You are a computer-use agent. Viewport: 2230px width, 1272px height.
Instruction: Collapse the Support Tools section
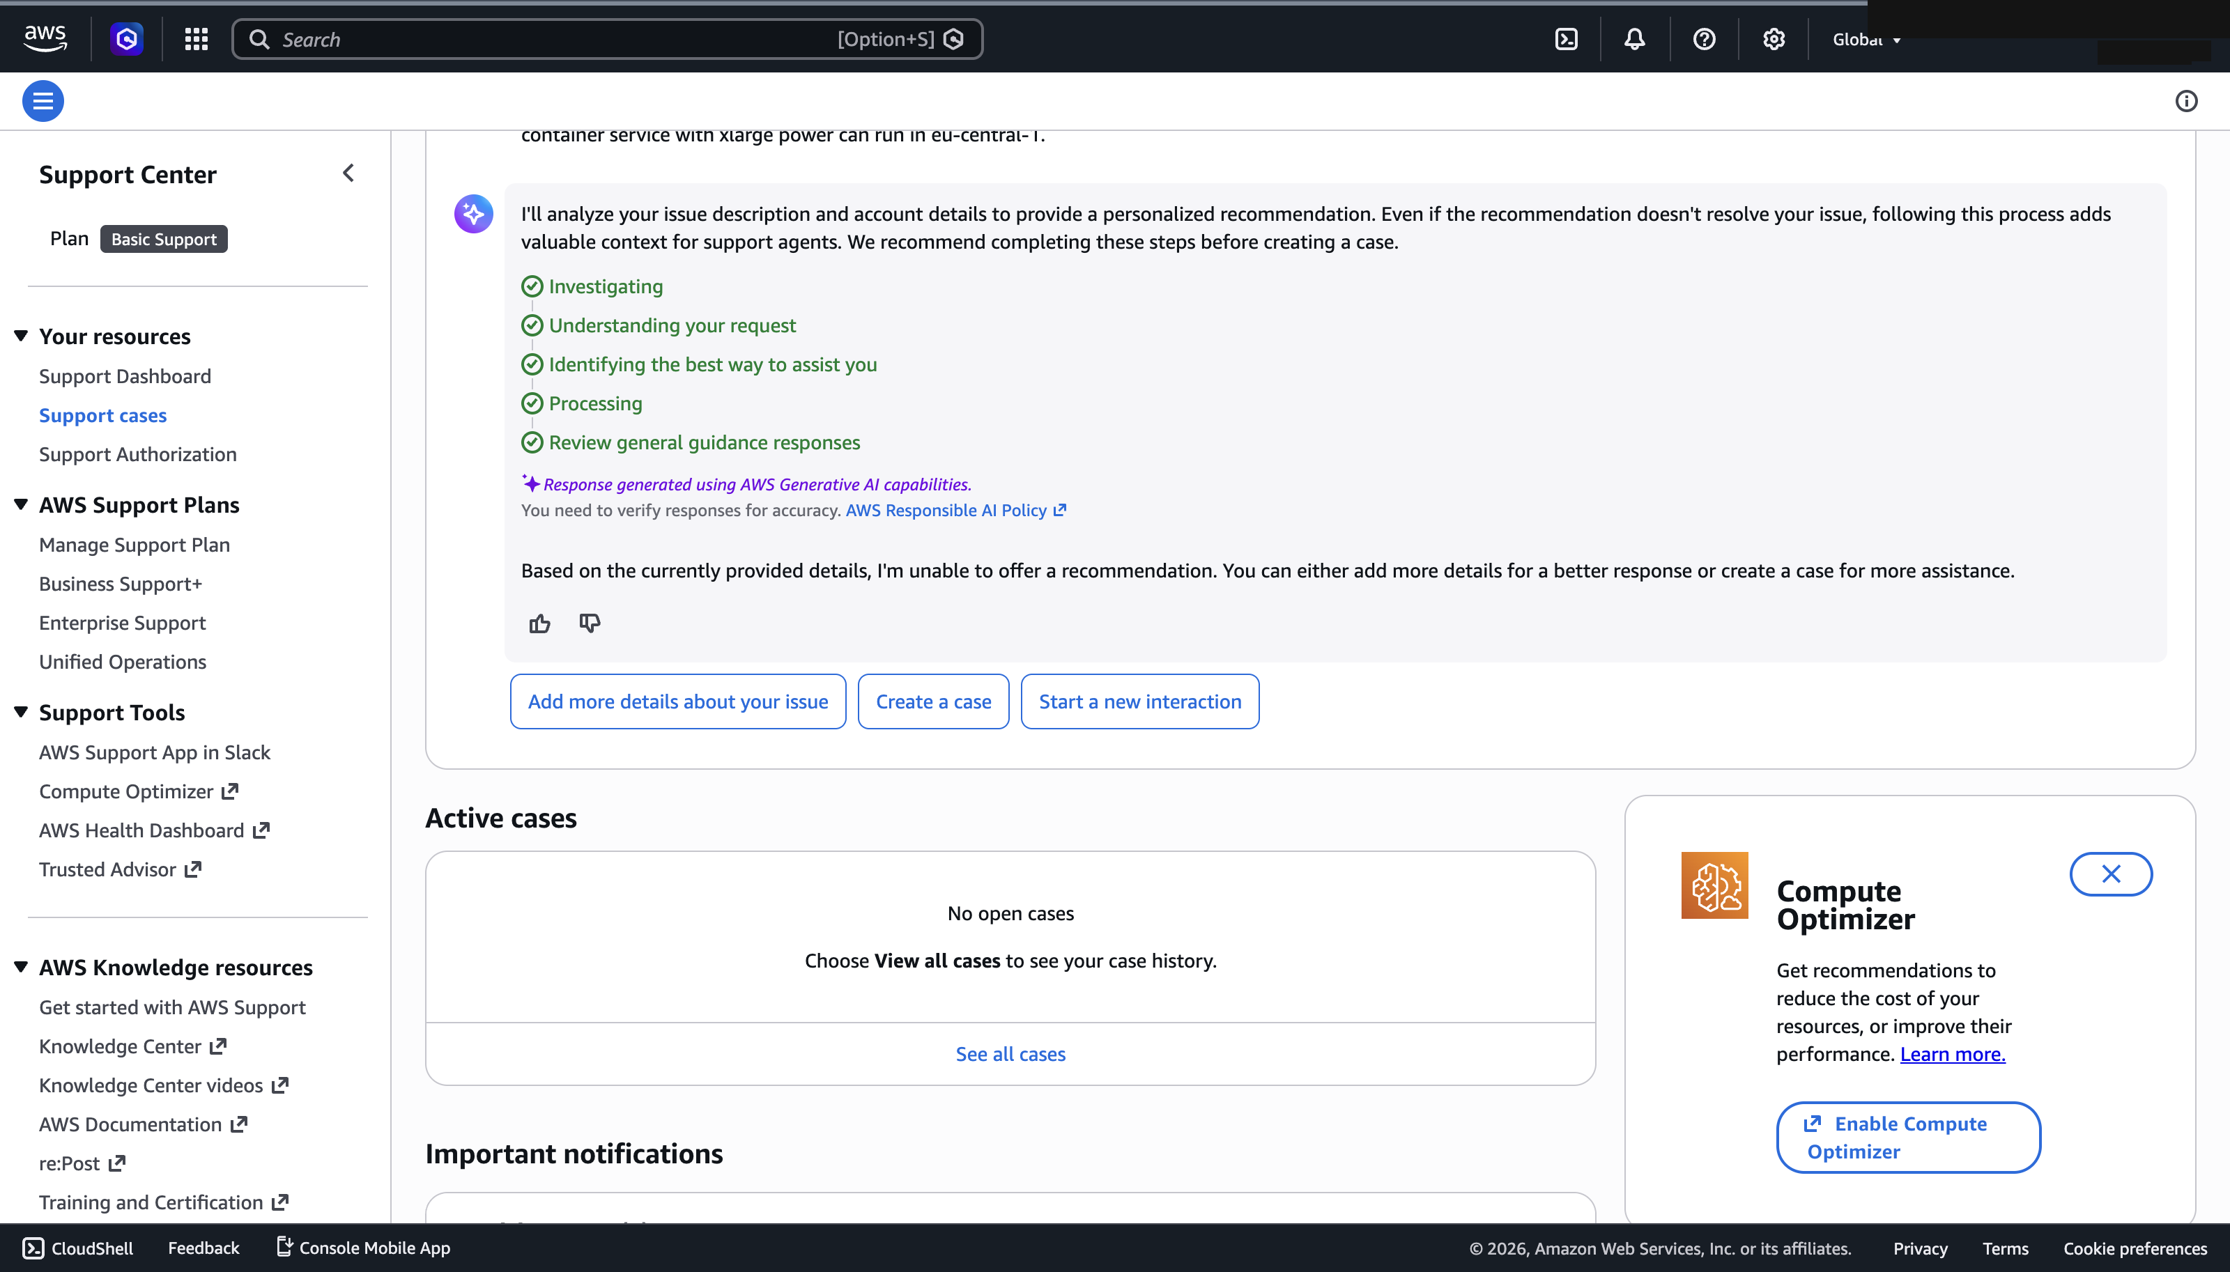tap(21, 712)
